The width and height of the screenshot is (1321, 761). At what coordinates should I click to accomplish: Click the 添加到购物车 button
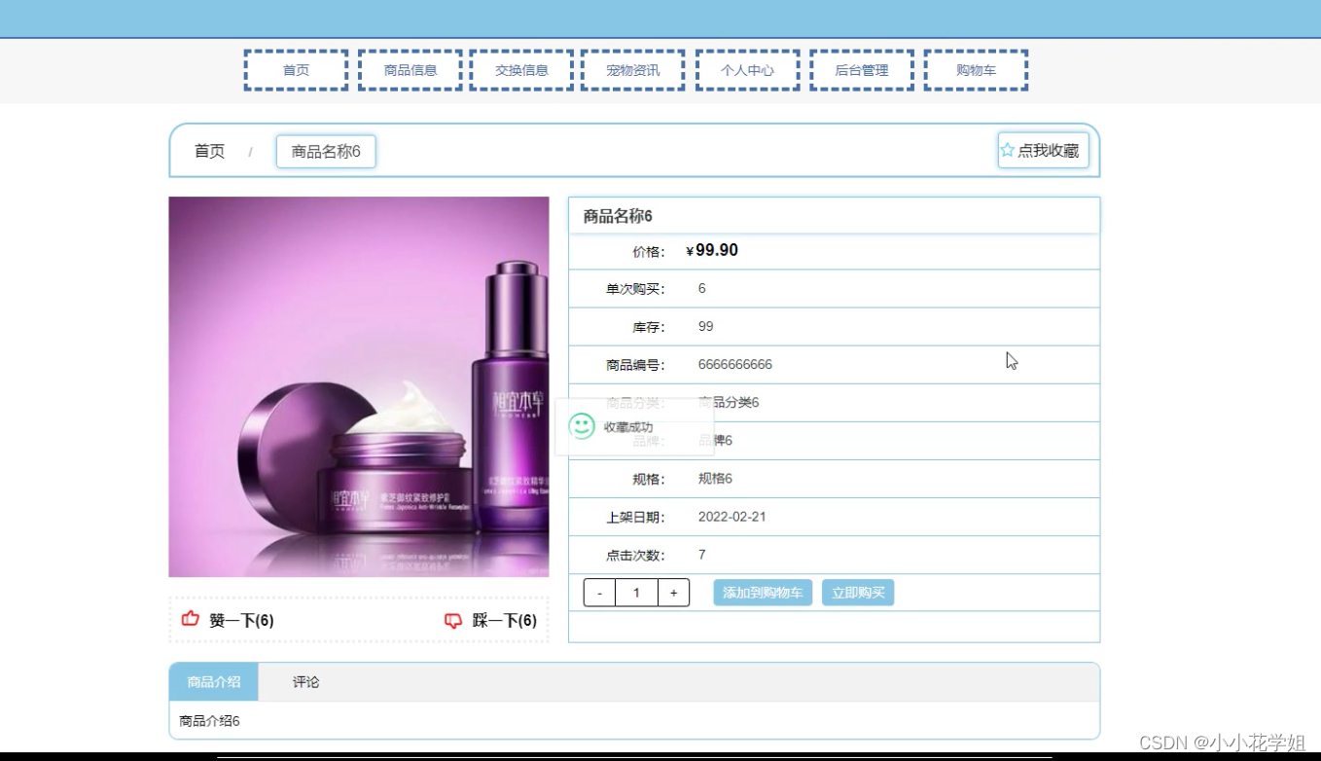pos(762,592)
